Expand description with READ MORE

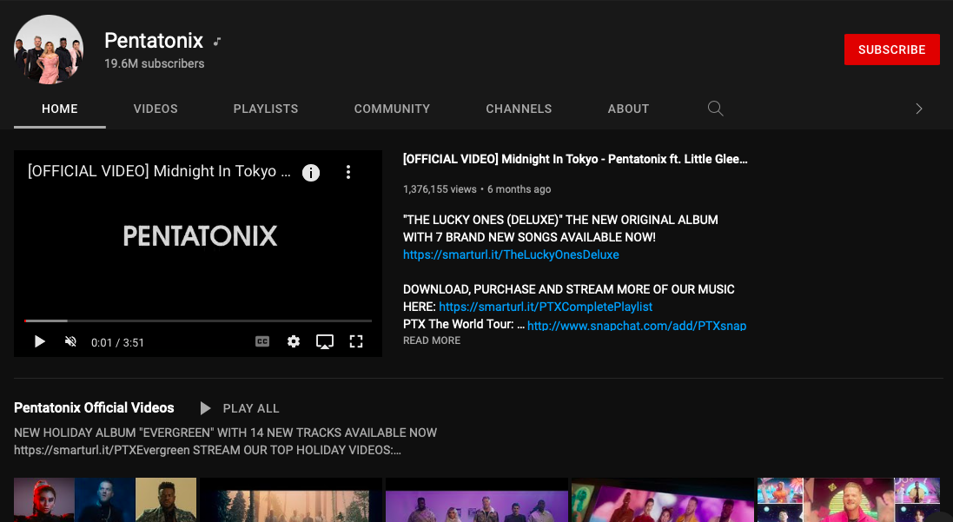pos(432,340)
